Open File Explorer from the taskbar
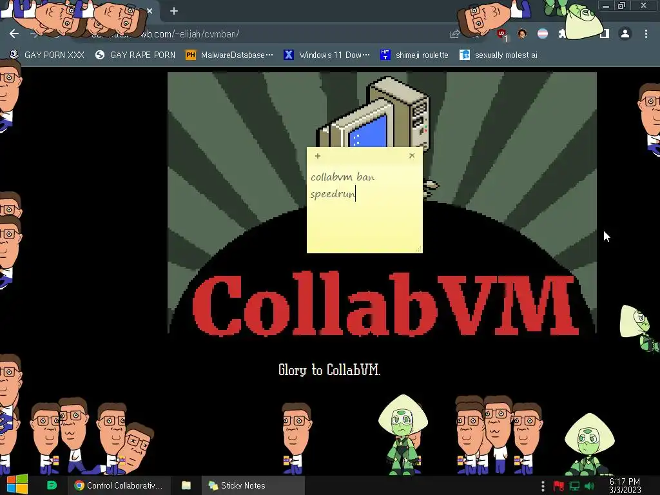This screenshot has height=495, width=660. pos(186,485)
